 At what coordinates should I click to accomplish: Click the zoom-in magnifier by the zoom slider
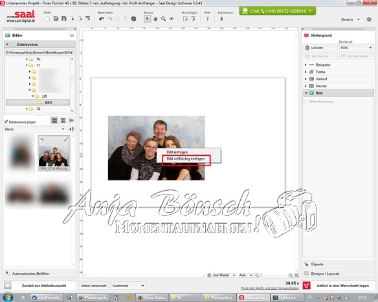tap(291, 275)
